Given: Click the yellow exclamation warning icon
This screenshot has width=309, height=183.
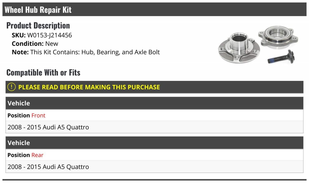Looking at the screenshot, I should [12, 87].
